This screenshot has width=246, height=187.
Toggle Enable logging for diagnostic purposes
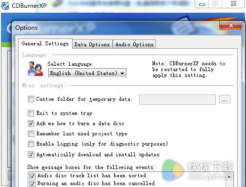31,144
